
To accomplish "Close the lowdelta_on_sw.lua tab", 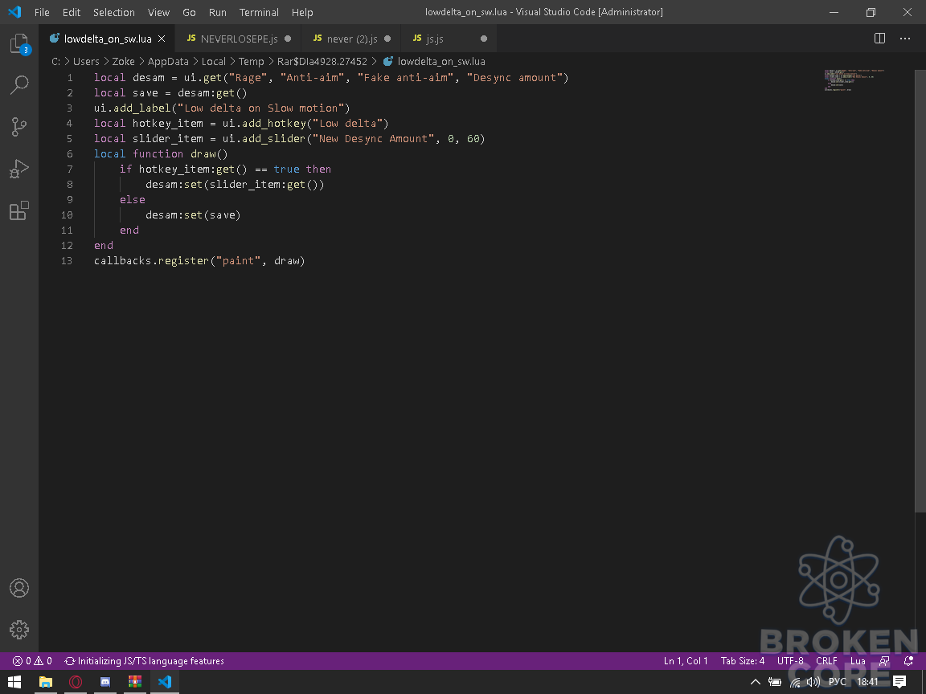I will click(162, 39).
